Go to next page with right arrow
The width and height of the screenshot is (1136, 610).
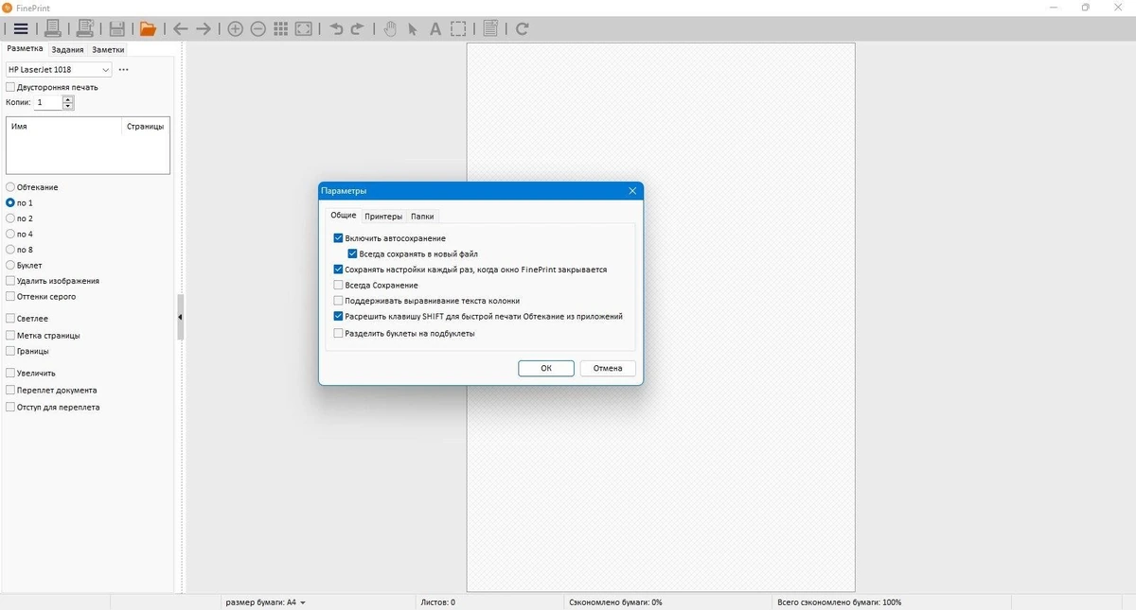[x=204, y=28]
